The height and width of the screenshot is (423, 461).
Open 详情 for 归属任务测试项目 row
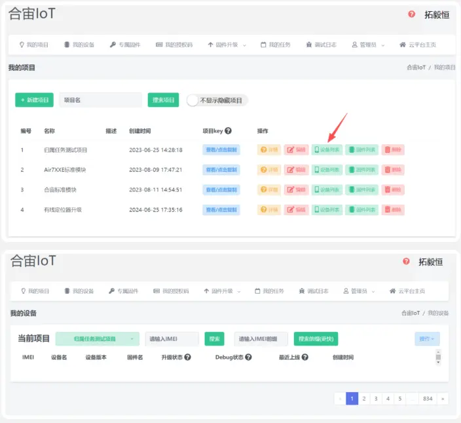268,150
